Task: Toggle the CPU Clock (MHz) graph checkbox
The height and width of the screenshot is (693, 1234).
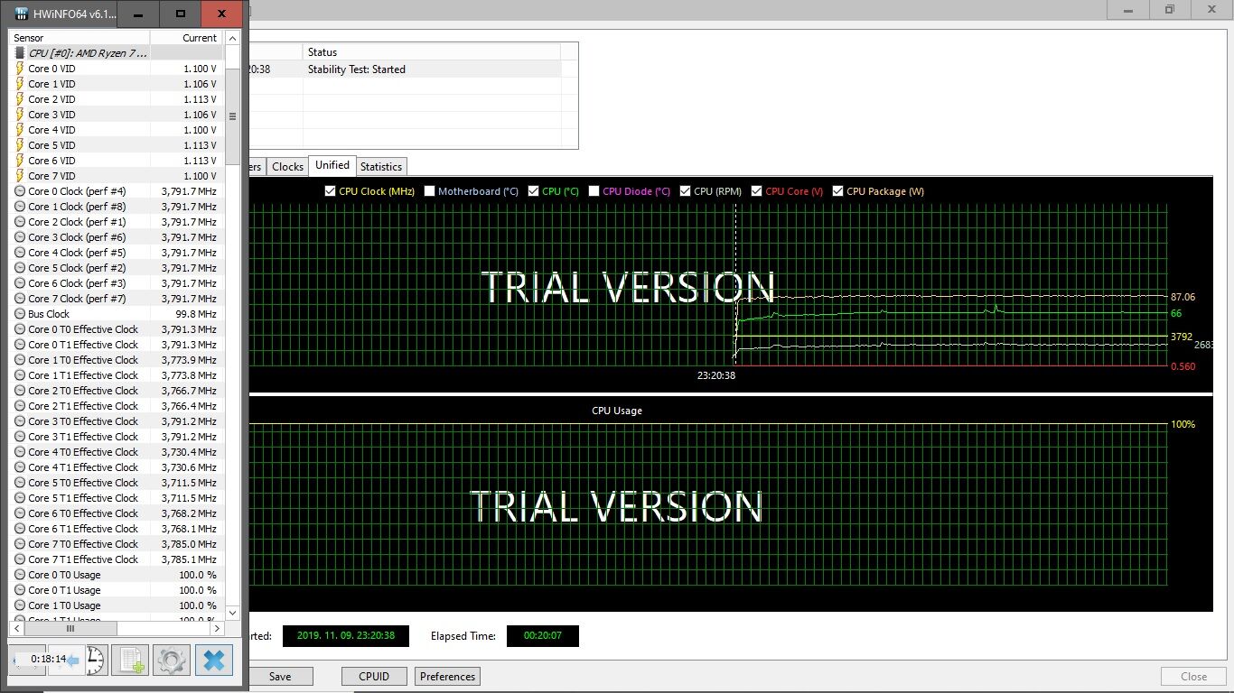Action: pyautogui.click(x=330, y=191)
